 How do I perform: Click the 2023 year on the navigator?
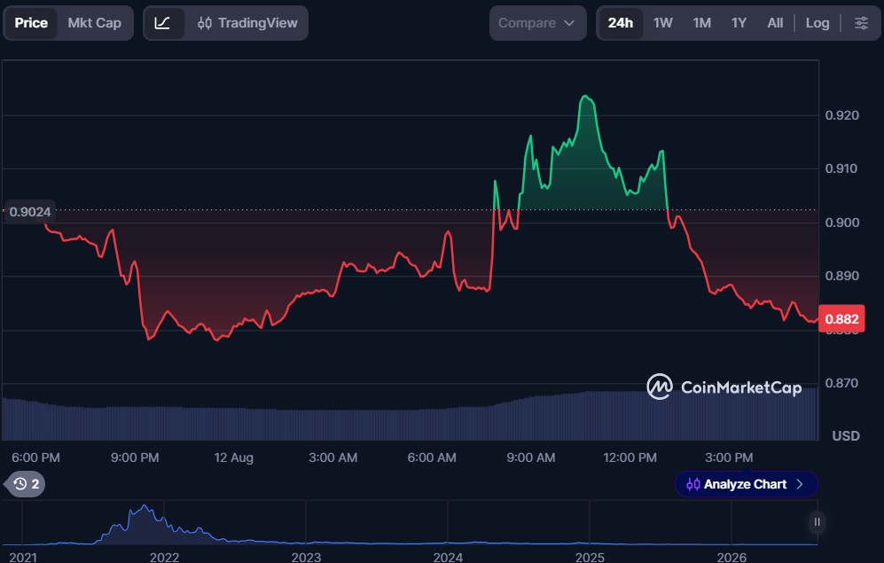pyautogui.click(x=306, y=558)
